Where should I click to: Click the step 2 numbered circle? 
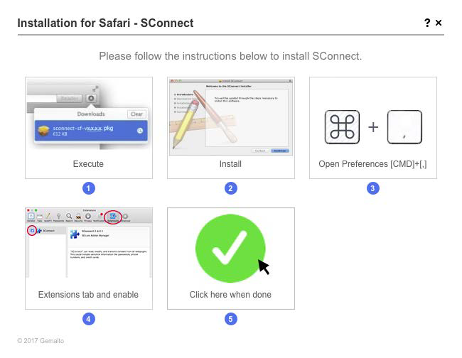tap(231, 188)
